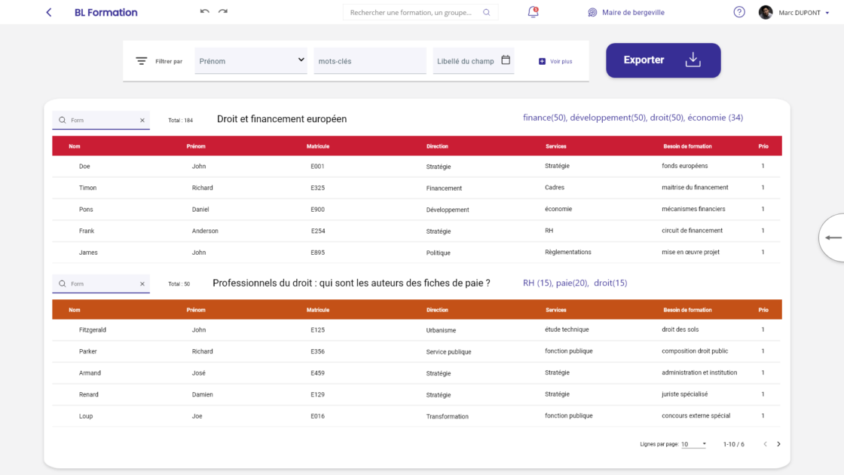Click 'Service publique' direction cell
This screenshot has width=844, height=475.
coord(448,351)
